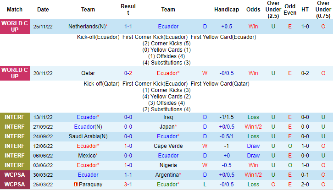Click the Odds column header
Image resolution: width=333 pixels, height=190 pixels.
coord(253,9)
